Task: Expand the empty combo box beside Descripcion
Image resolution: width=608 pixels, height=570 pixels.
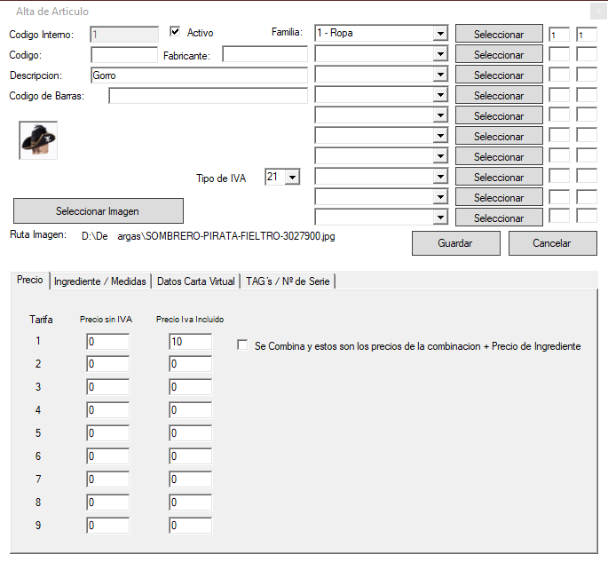Action: tap(440, 75)
